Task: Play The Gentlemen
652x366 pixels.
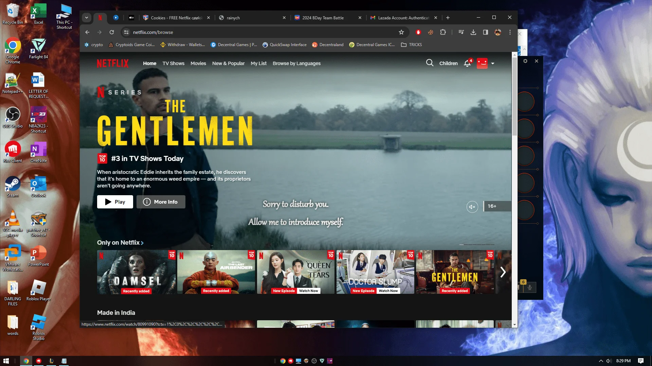Action: 115,202
